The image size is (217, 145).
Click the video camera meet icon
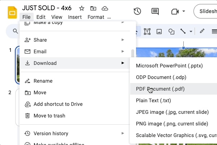(175, 11)
